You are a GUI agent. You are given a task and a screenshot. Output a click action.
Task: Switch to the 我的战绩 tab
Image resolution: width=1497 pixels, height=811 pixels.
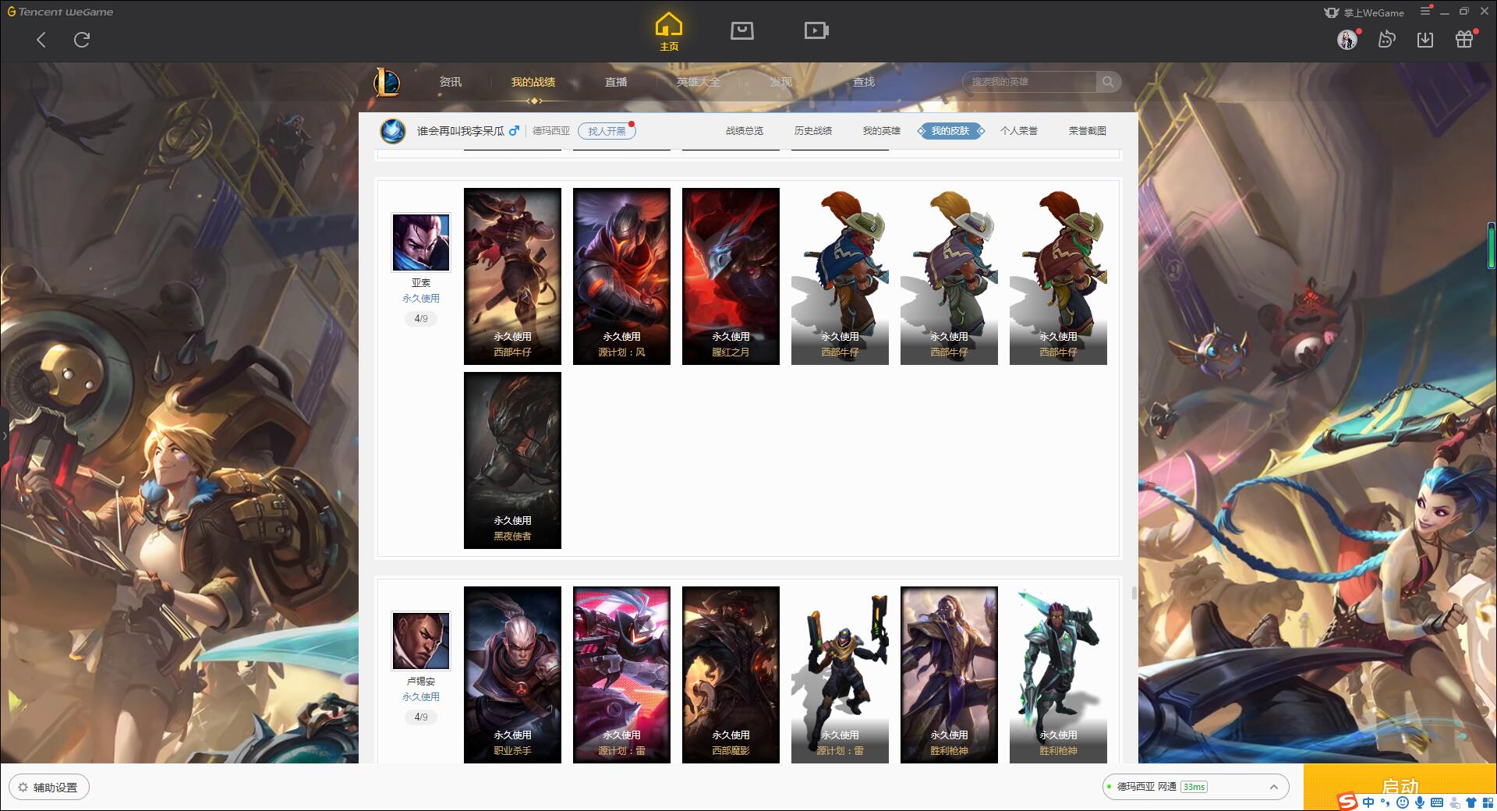click(533, 82)
